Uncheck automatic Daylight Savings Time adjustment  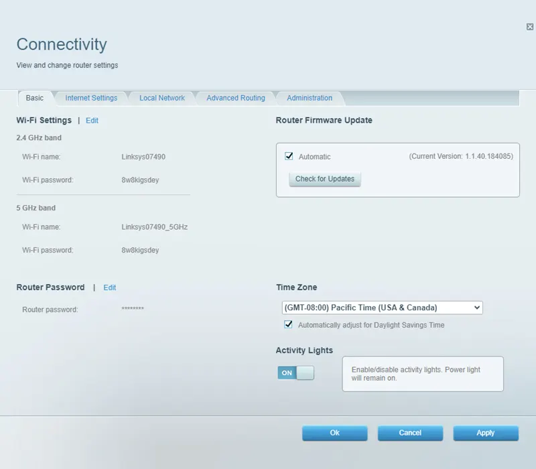point(287,324)
